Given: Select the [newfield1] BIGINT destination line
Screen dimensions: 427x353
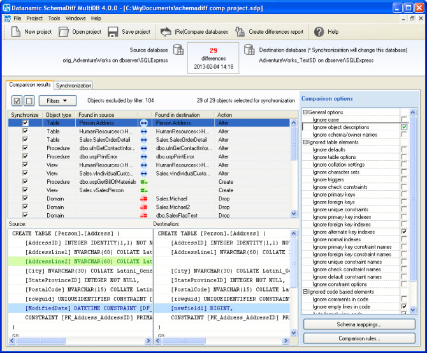Looking at the screenshot, I should pyautogui.click(x=222, y=308).
